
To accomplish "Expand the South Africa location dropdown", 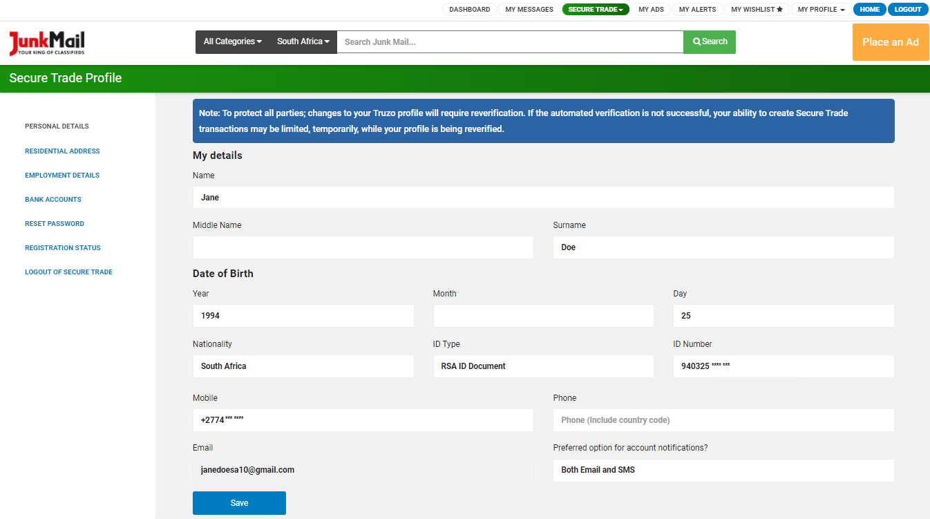I will click(303, 41).
